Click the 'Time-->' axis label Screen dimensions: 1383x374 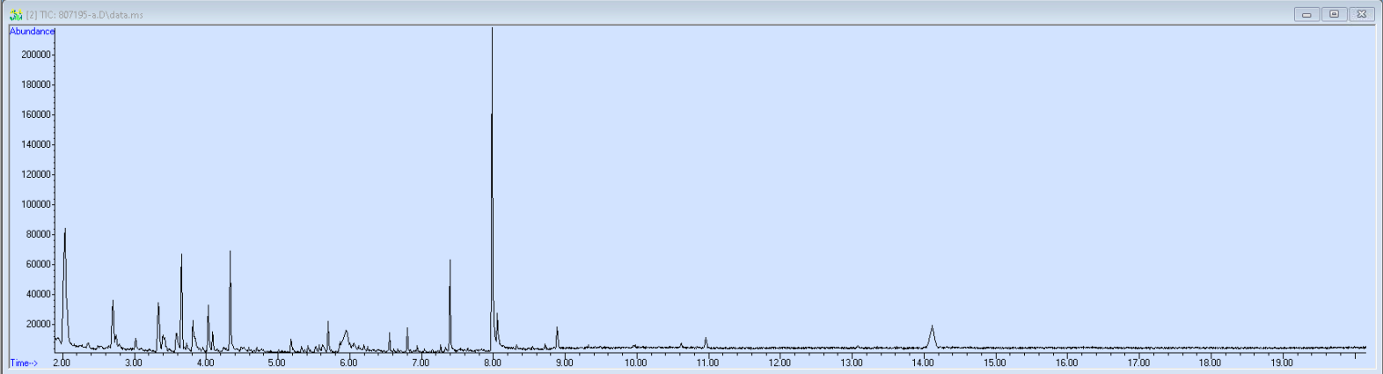[x=24, y=363]
